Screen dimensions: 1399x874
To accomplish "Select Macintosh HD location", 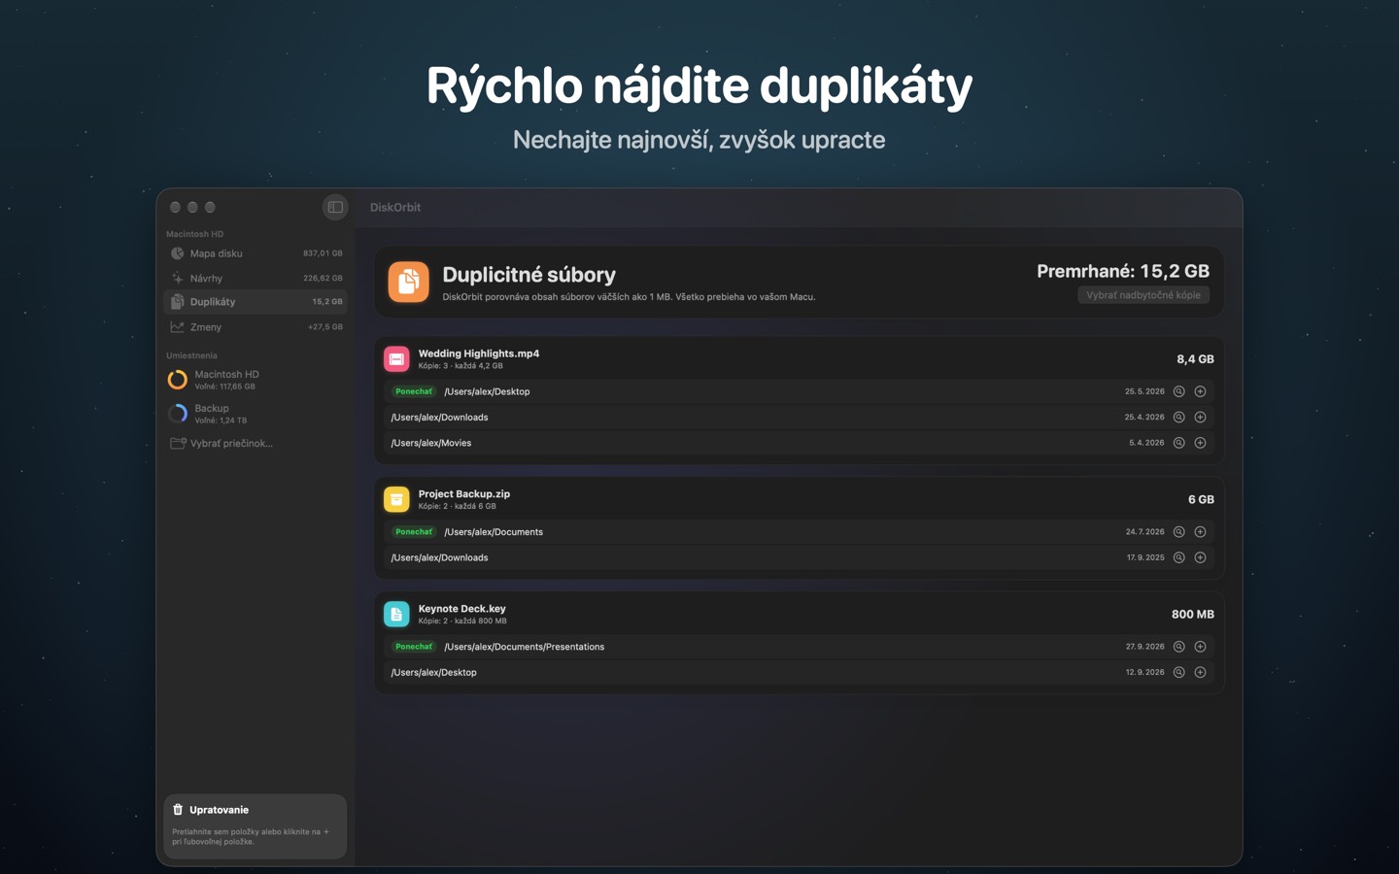I will tap(256, 380).
